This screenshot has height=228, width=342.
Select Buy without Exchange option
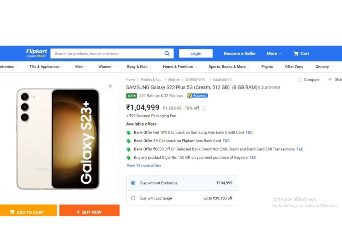point(133,183)
